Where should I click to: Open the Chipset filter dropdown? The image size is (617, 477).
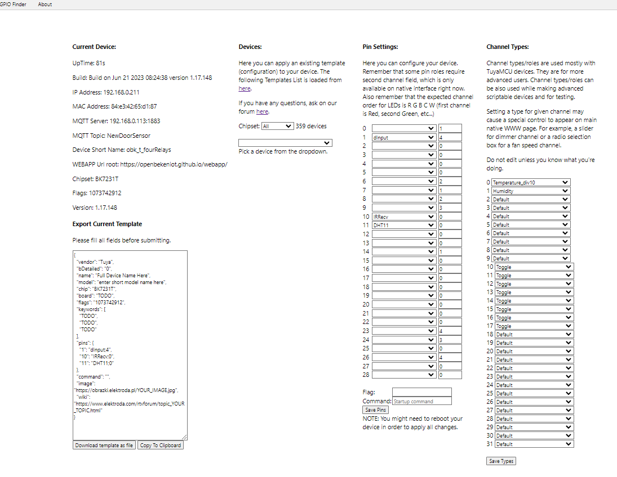pyautogui.click(x=277, y=126)
